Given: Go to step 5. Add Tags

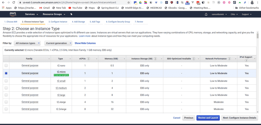Looking at the screenshot, I should (95, 22).
